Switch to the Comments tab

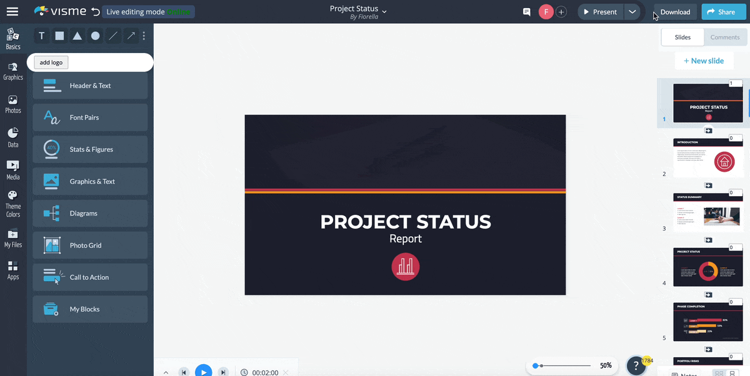725,37
